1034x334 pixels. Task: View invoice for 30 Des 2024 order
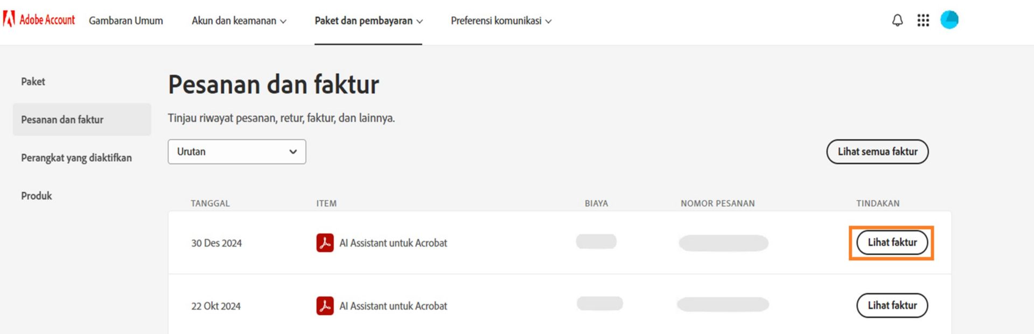892,243
